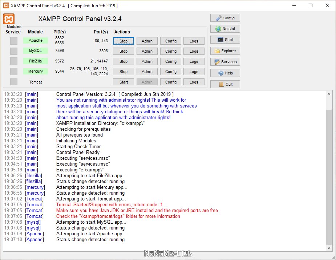Viewport: 336px width, 260px height.
Task: Open Config for FileZilla module
Action: [171, 61]
